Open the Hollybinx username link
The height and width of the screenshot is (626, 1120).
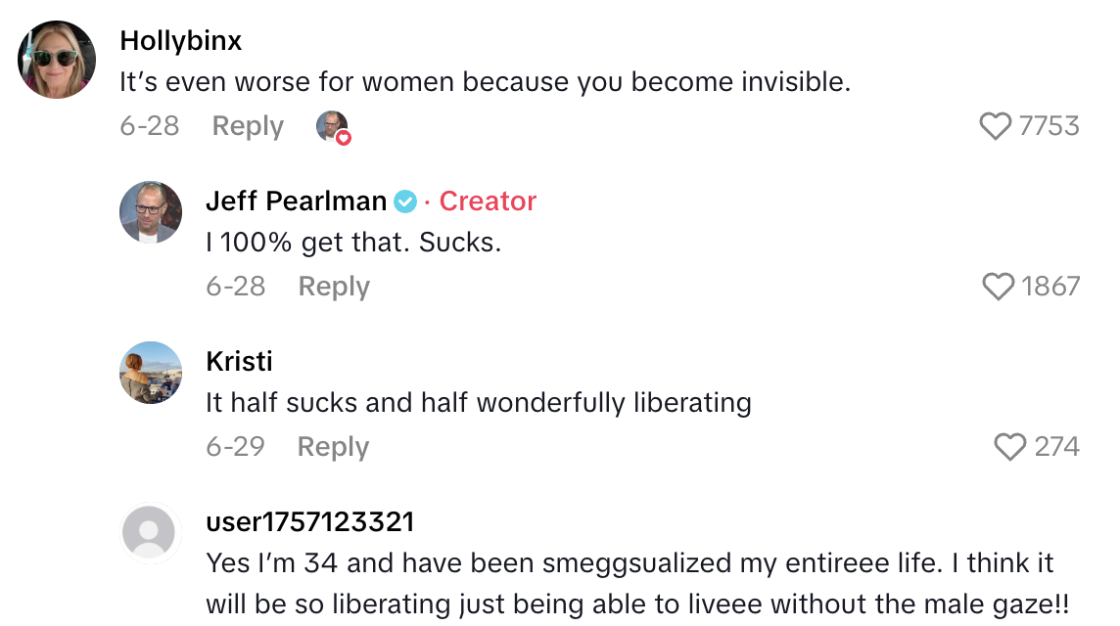tap(181, 40)
